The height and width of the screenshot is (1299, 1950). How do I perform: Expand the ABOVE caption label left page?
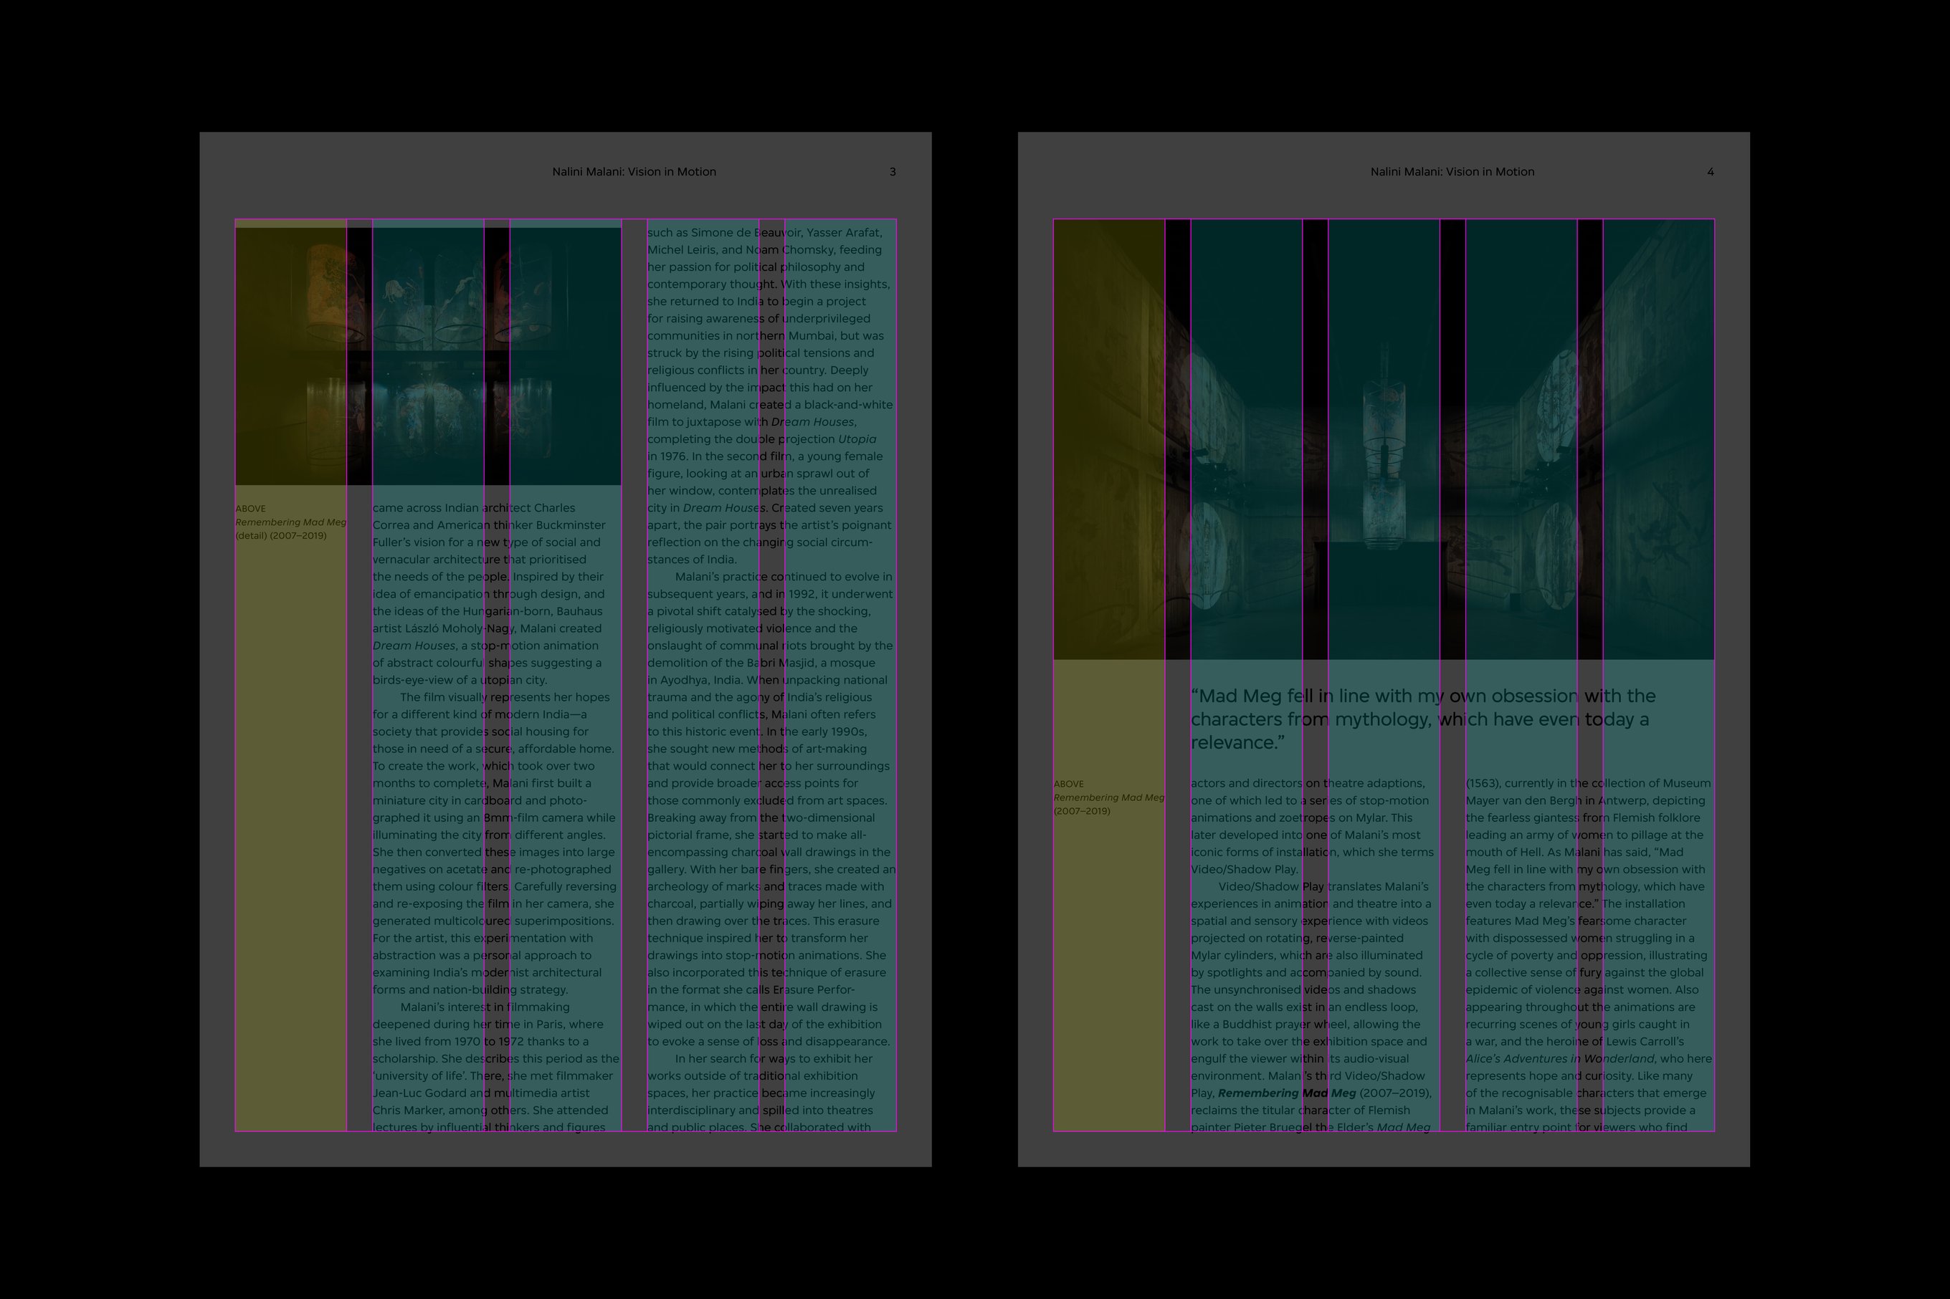(x=251, y=507)
